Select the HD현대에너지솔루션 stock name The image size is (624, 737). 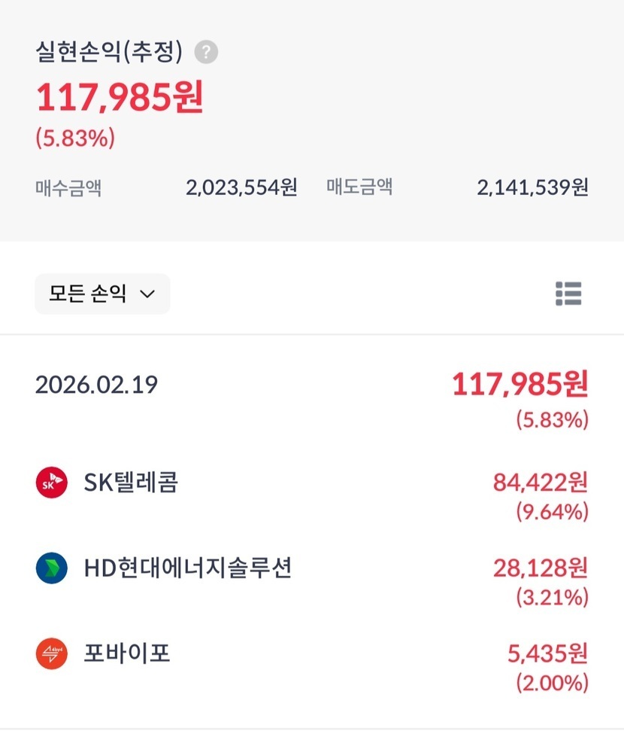(187, 568)
